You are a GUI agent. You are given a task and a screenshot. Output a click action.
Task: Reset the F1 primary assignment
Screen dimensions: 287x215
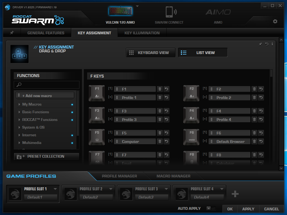(x=166, y=89)
